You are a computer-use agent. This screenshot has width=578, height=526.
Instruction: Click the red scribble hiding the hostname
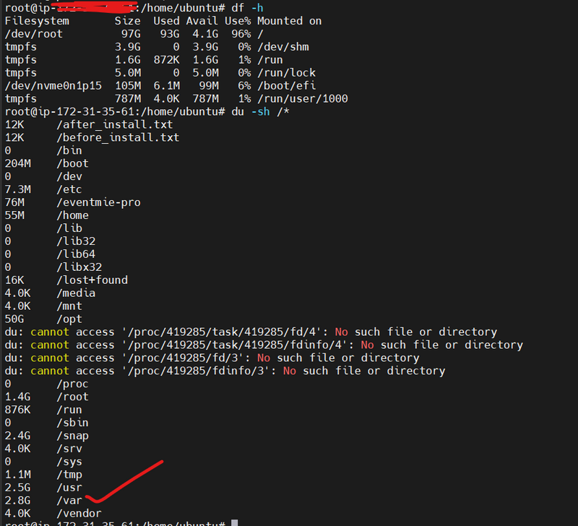coord(87,8)
